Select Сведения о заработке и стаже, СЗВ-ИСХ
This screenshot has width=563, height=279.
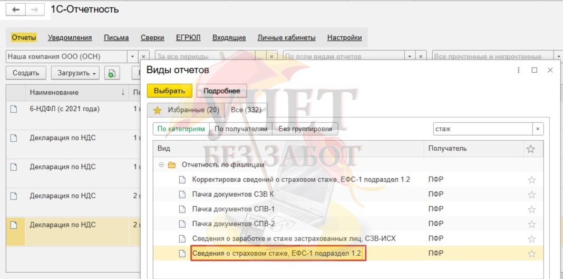coord(294,238)
